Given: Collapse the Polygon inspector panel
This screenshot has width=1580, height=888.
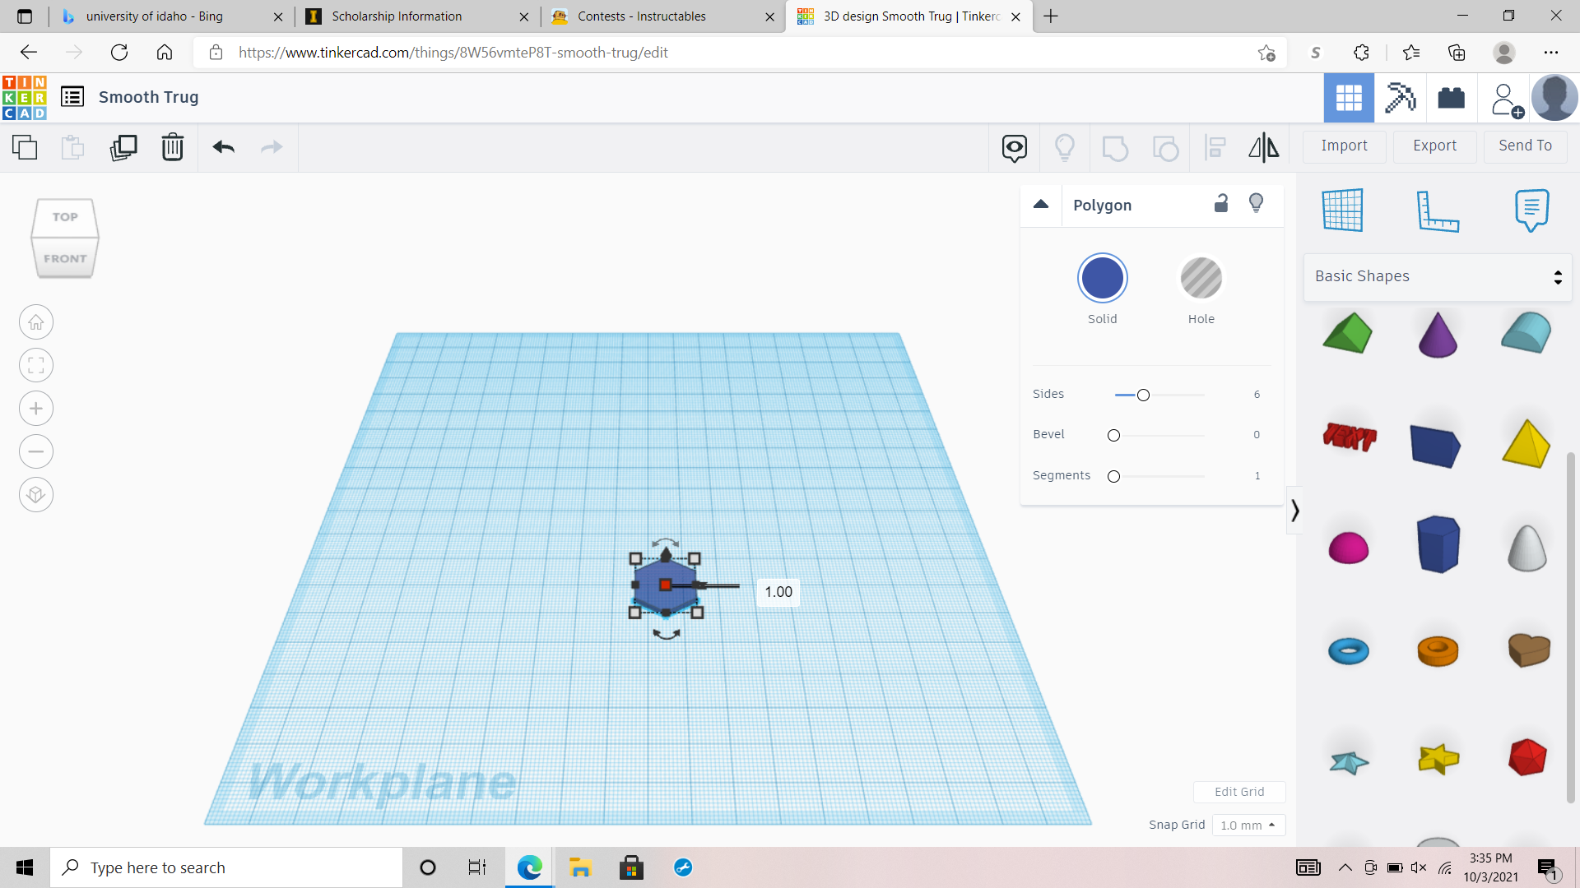Looking at the screenshot, I should tap(1041, 204).
